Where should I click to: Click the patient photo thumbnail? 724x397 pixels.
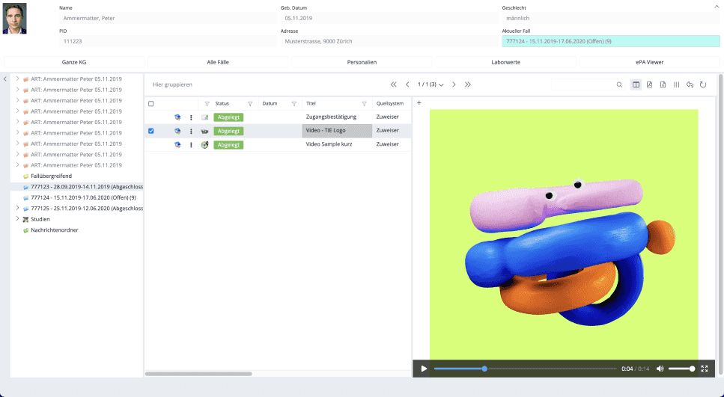point(15,19)
